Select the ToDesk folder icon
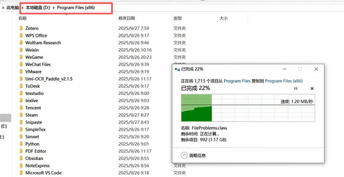The height and width of the screenshot is (177, 344). 21,86
